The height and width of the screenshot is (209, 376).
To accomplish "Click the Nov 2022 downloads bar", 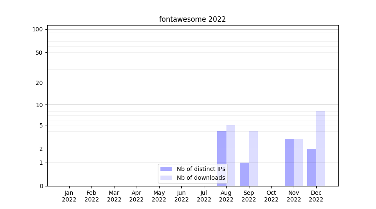I will tap(298, 162).
